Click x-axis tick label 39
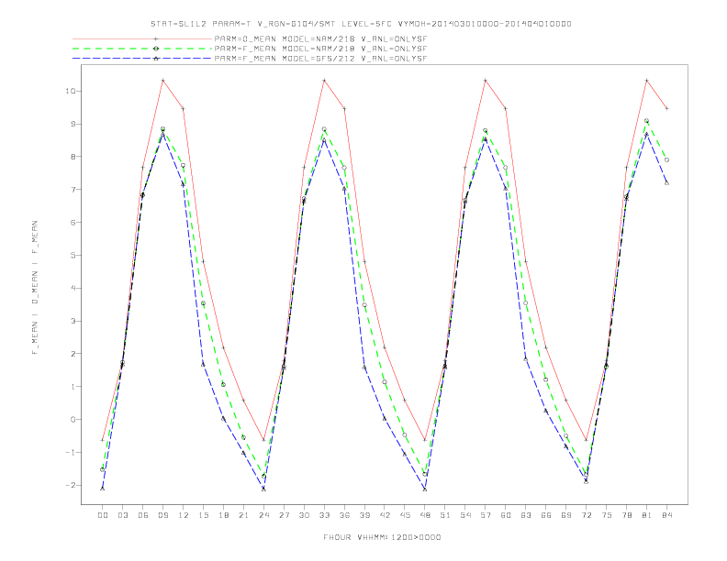The height and width of the screenshot is (561, 727). tap(364, 515)
